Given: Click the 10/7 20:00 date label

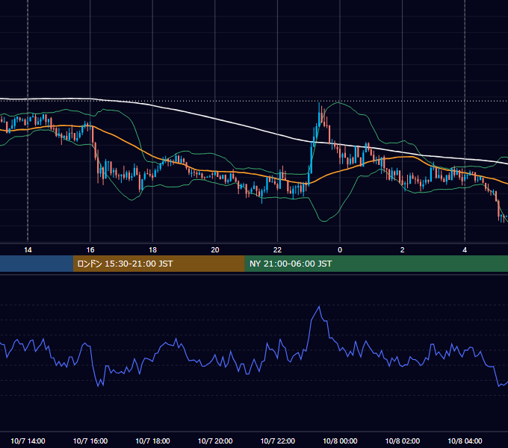Looking at the screenshot, I should click(x=215, y=441).
